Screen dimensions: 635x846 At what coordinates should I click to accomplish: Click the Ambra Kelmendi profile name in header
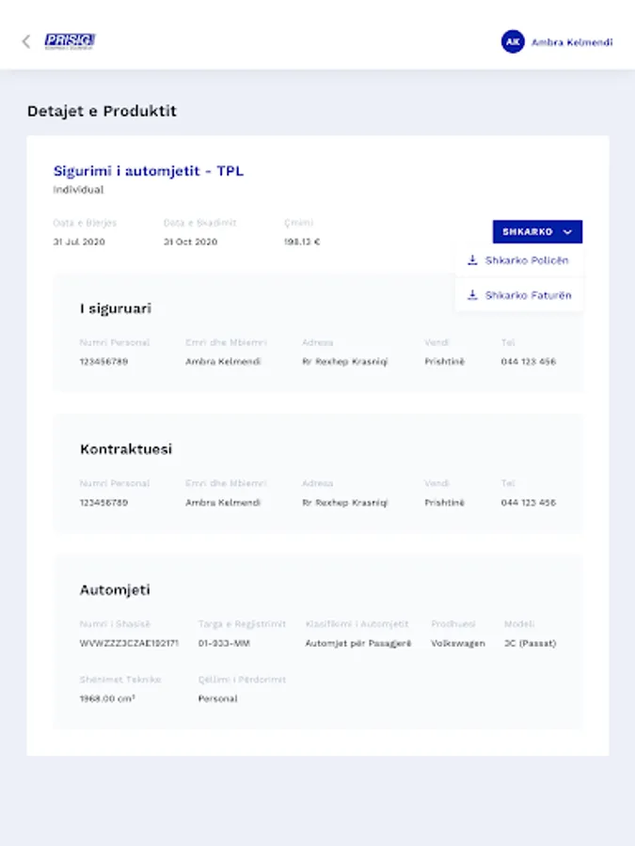pyautogui.click(x=572, y=42)
